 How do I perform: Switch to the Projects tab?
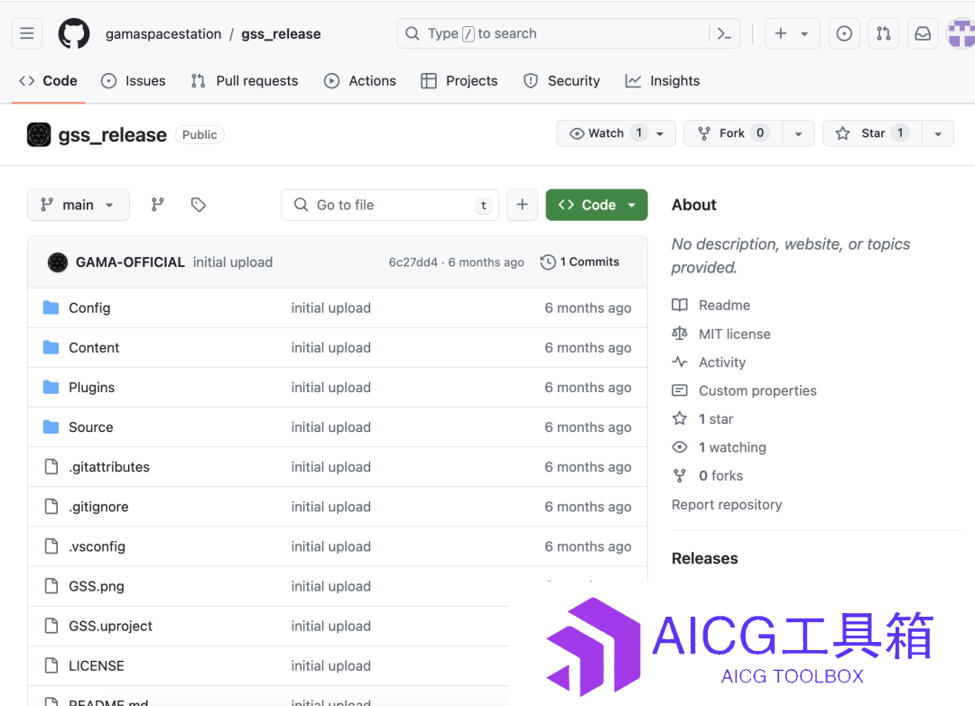(460, 81)
